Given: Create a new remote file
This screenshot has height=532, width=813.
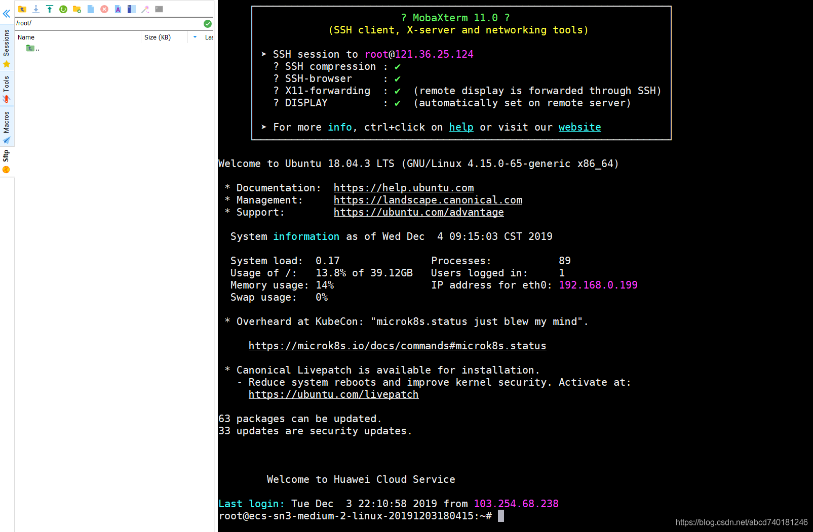Looking at the screenshot, I should coord(91,9).
